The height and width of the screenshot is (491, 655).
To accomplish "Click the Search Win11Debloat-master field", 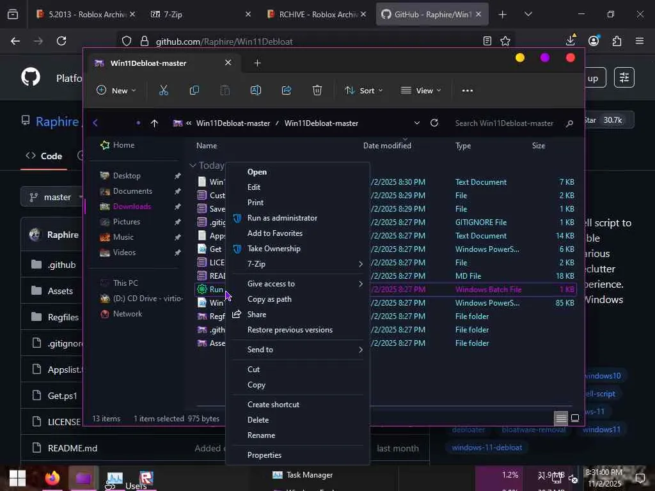I will pyautogui.click(x=504, y=123).
